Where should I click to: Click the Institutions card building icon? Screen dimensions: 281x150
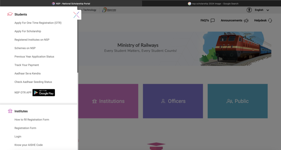(94, 101)
